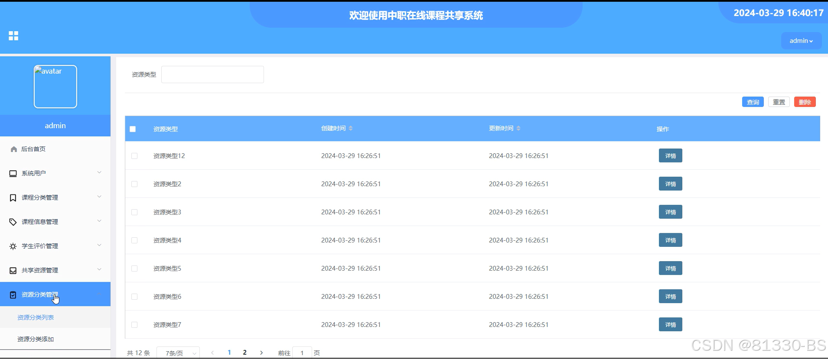Open 详情 for 资源类型7

pyautogui.click(x=671, y=324)
